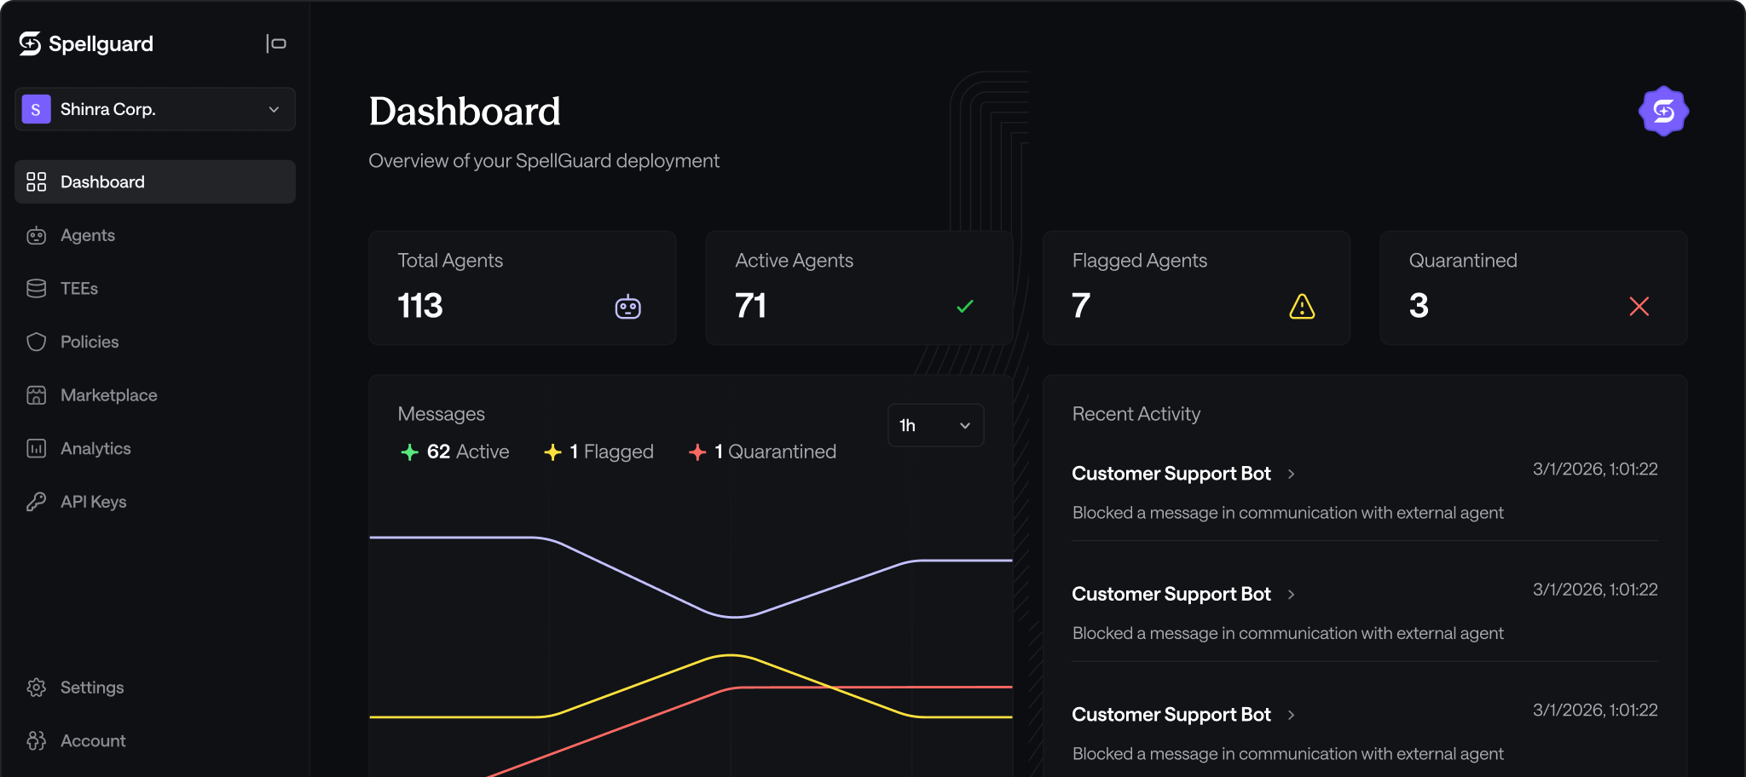Click "Overview of your SpellGuard deployment" subtitle
Viewport: 1746px width, 777px height.
pos(544,161)
